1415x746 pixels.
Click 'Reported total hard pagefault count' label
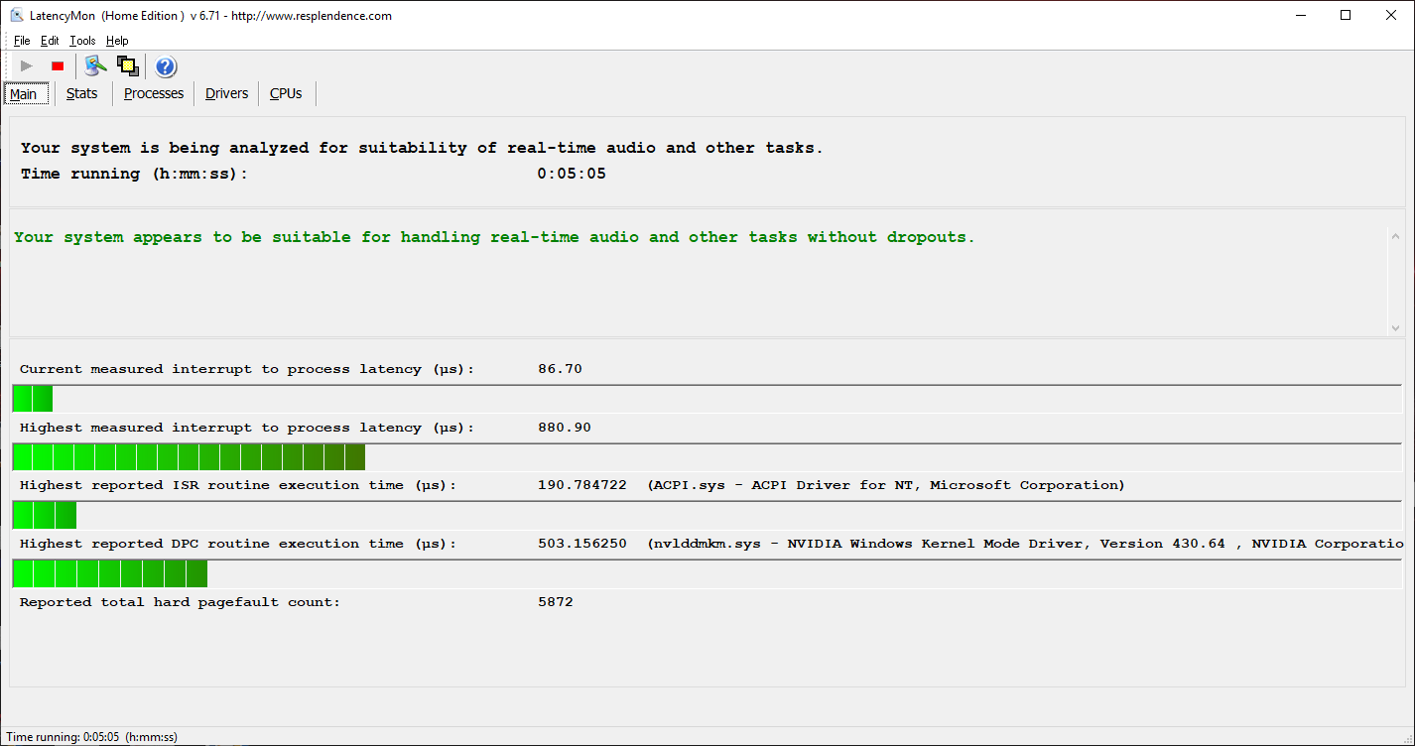coord(180,602)
